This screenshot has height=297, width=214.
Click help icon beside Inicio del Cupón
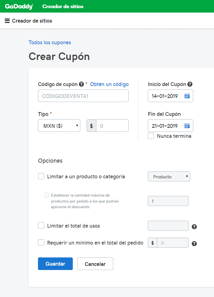[190, 84]
